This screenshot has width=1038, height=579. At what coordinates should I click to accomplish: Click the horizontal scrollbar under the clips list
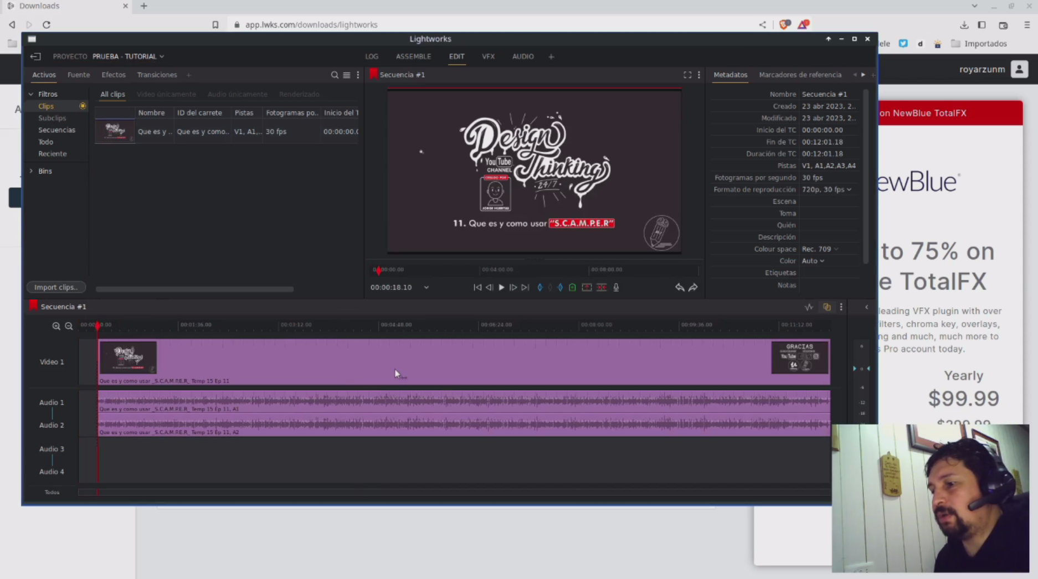(194, 289)
